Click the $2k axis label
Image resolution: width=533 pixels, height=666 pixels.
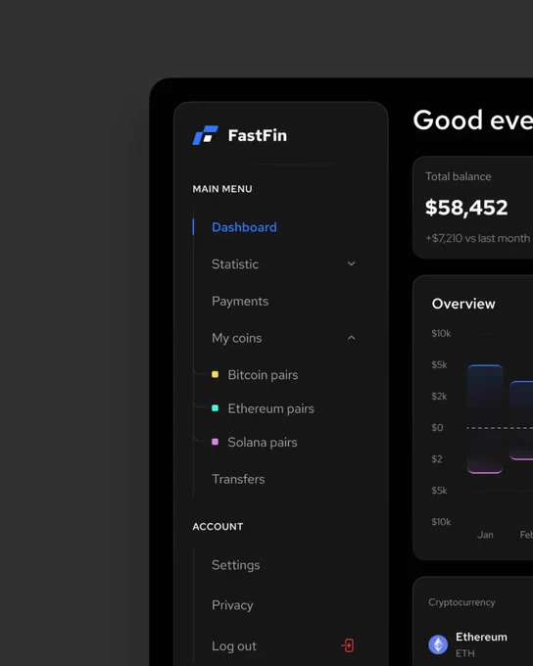(439, 397)
